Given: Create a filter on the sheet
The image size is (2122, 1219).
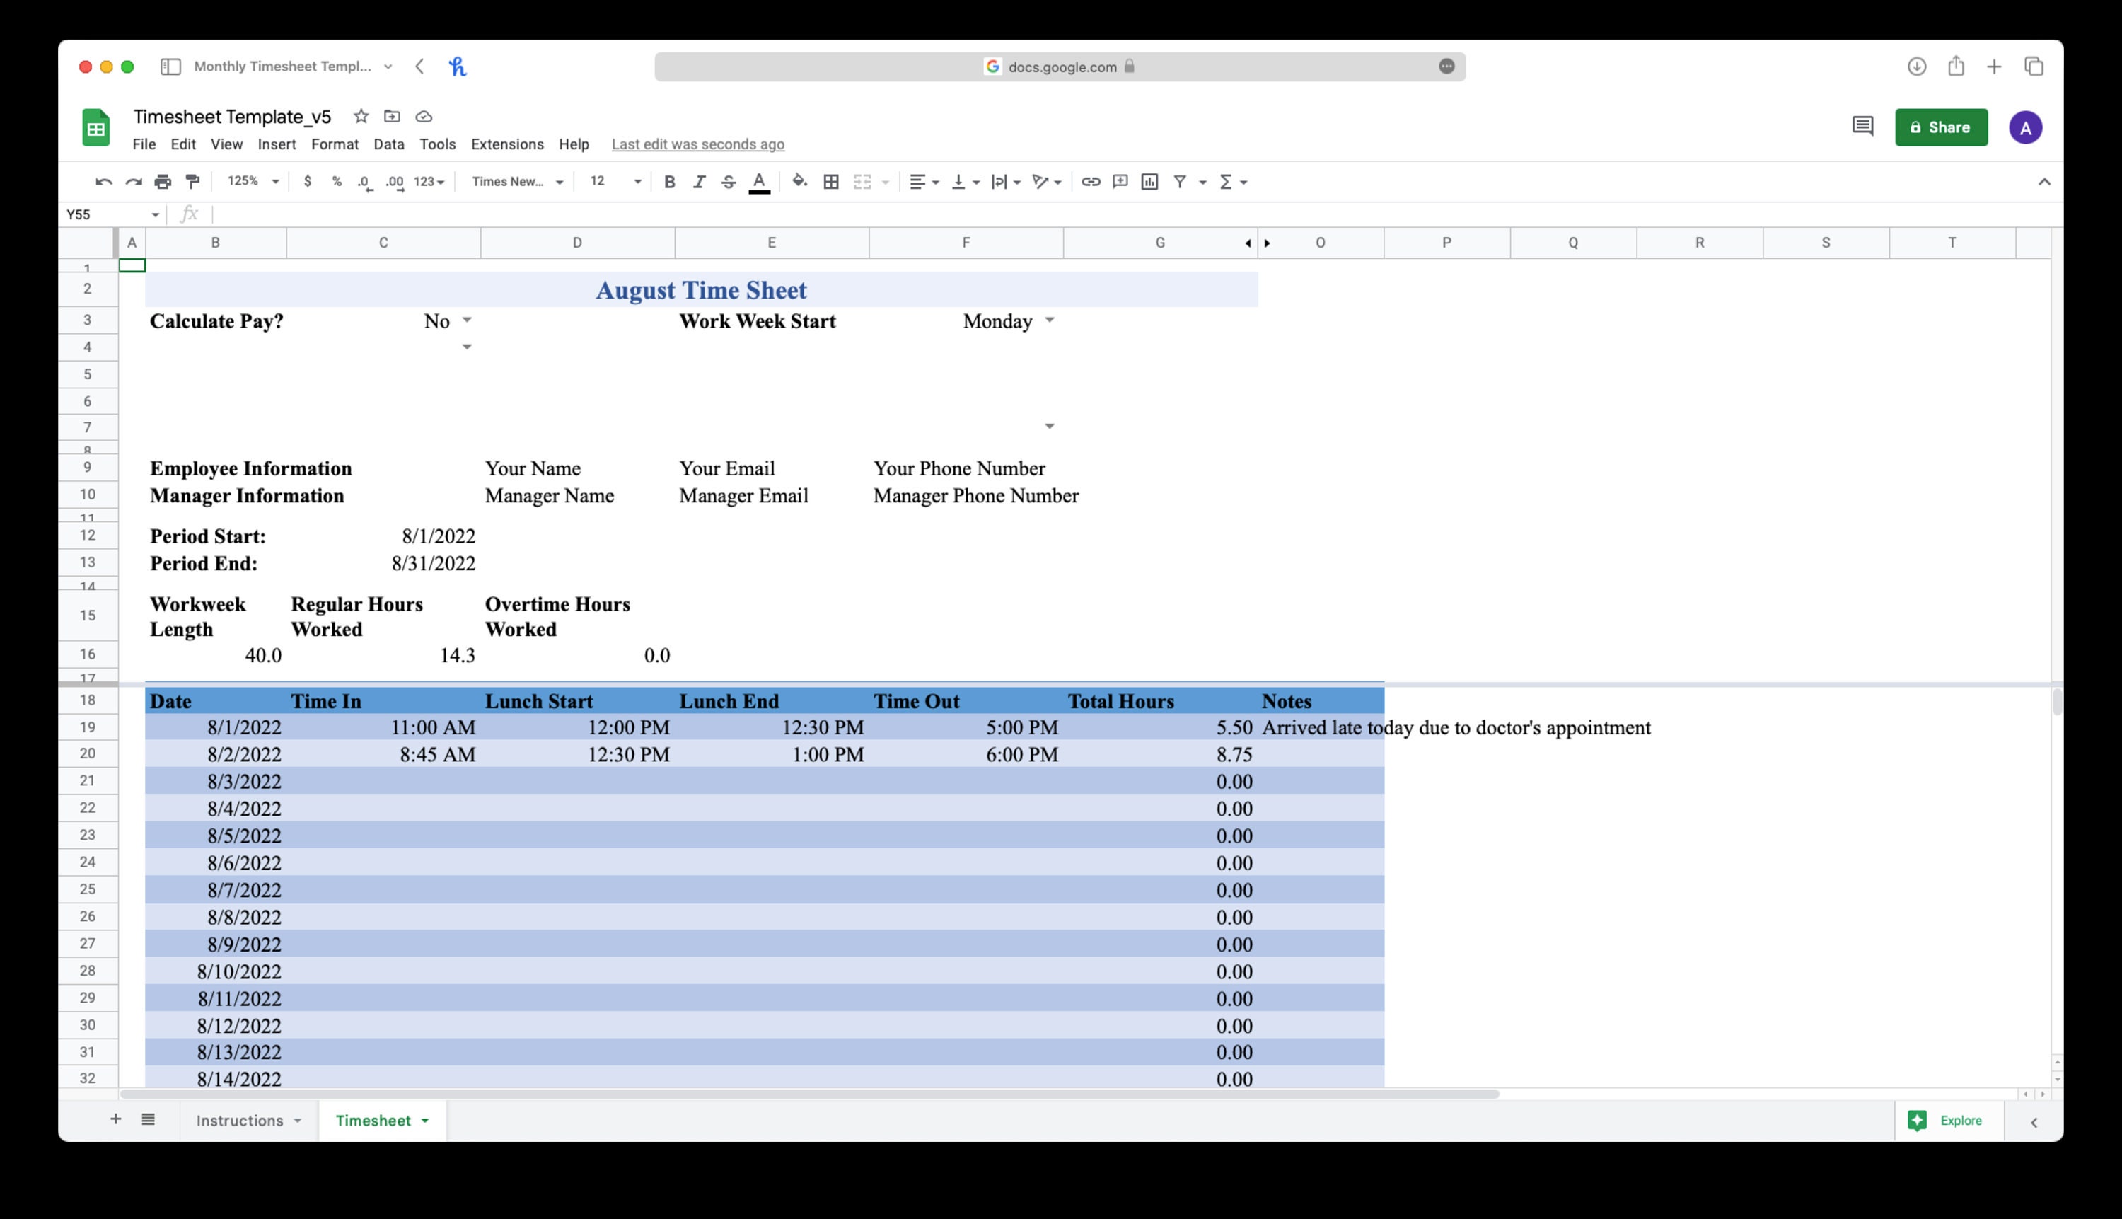Looking at the screenshot, I should coord(1181,181).
